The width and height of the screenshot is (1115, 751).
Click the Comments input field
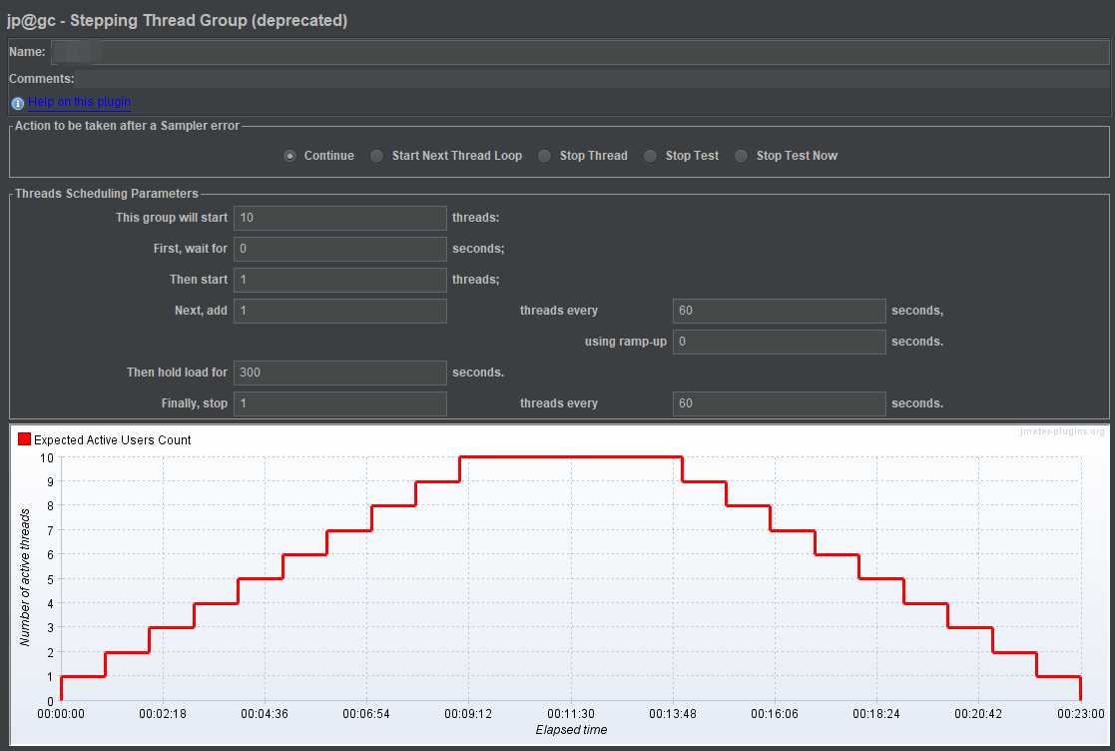[x=592, y=78]
